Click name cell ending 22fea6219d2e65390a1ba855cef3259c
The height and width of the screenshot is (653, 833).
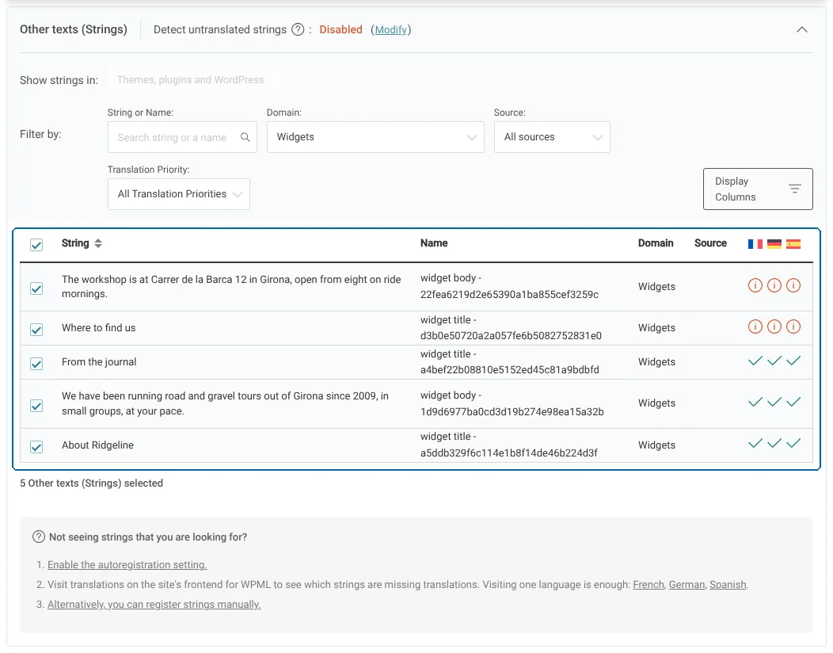pyautogui.click(x=509, y=286)
